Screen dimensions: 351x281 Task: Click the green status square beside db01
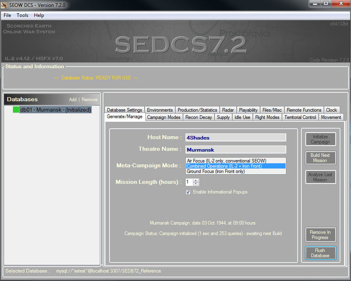click(x=16, y=110)
